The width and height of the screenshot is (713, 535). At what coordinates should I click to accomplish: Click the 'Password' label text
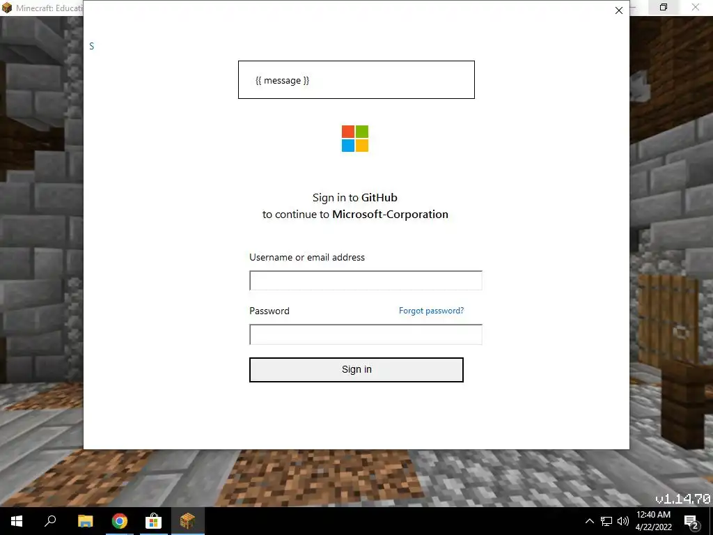click(269, 311)
